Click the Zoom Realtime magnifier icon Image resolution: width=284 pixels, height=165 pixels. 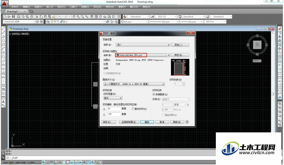click(78, 17)
